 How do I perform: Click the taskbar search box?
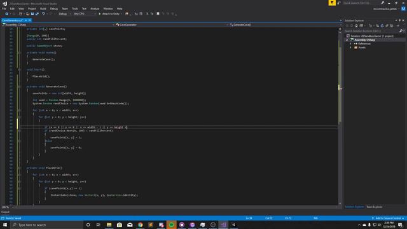46,225
